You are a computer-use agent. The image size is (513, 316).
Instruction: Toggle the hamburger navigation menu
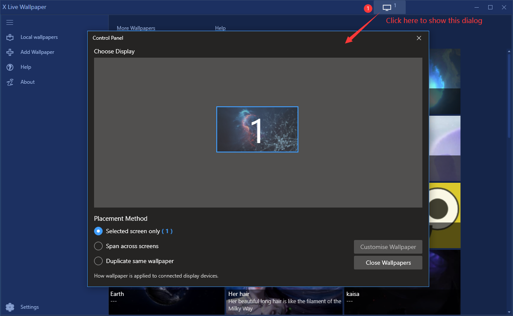click(x=10, y=22)
